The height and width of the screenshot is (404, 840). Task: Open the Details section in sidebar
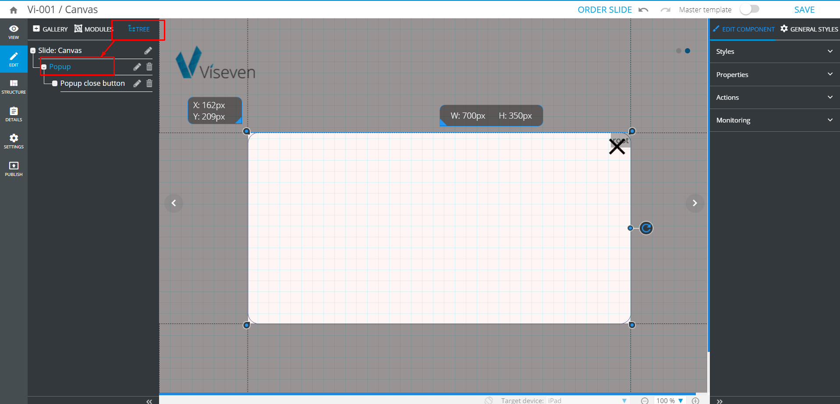coord(14,114)
